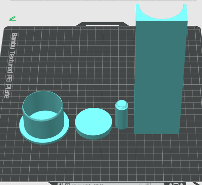Click the outer flange of the hollow cylinder

44,140
